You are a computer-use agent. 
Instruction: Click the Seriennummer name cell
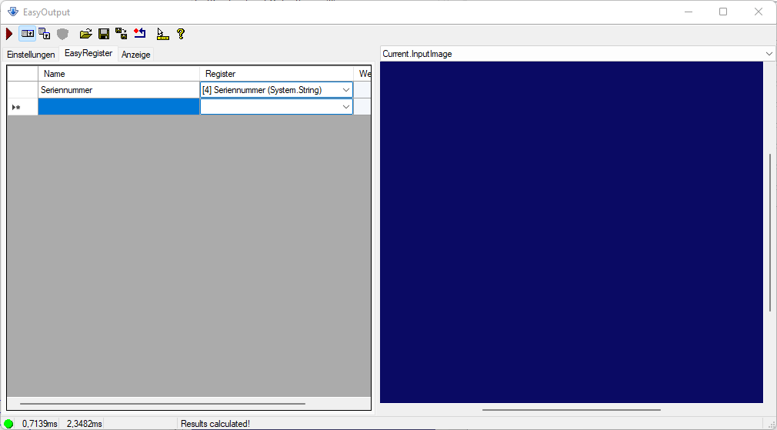(118, 90)
